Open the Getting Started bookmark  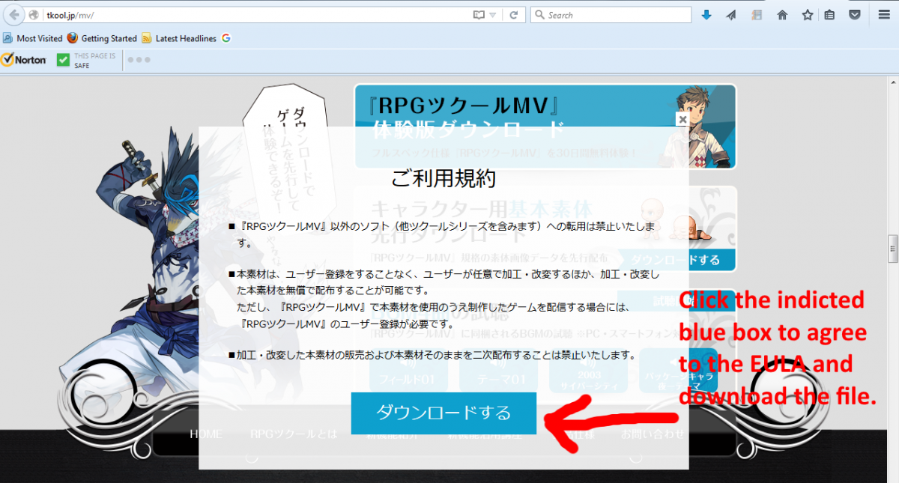102,38
